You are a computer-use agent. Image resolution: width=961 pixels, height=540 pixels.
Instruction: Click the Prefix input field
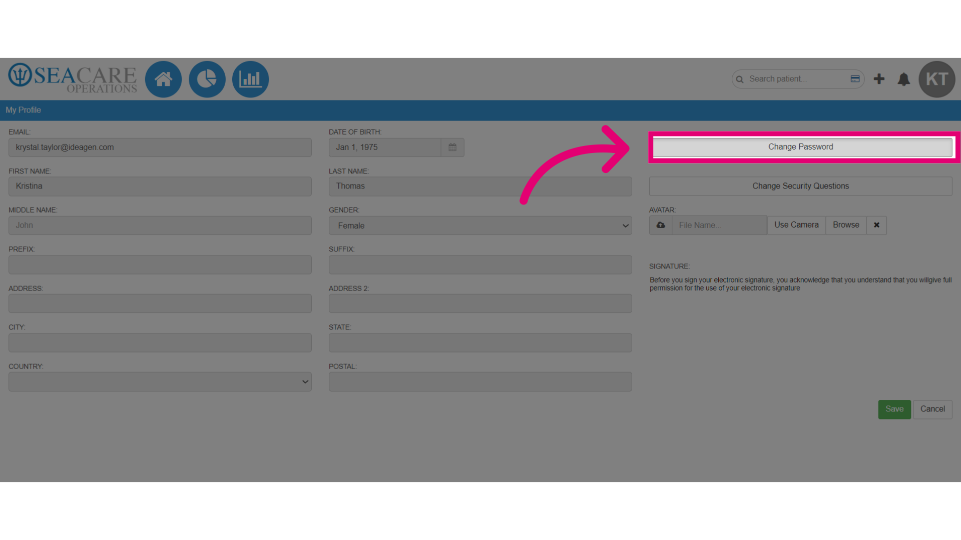click(160, 265)
